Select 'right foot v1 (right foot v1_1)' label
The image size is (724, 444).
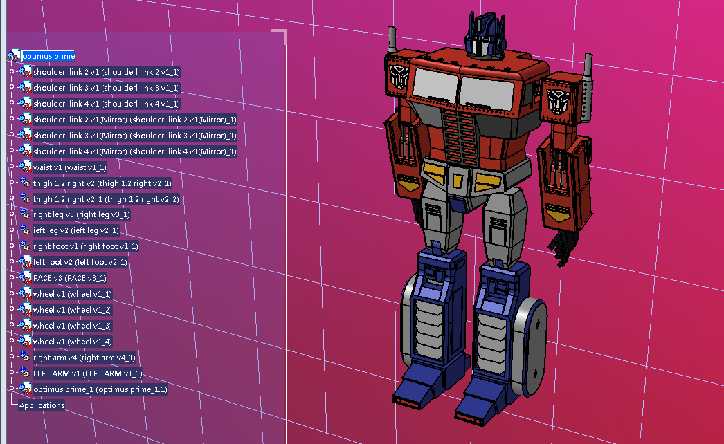tap(85, 246)
